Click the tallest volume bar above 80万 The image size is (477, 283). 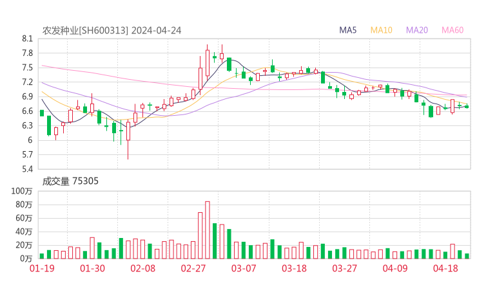(x=208, y=230)
